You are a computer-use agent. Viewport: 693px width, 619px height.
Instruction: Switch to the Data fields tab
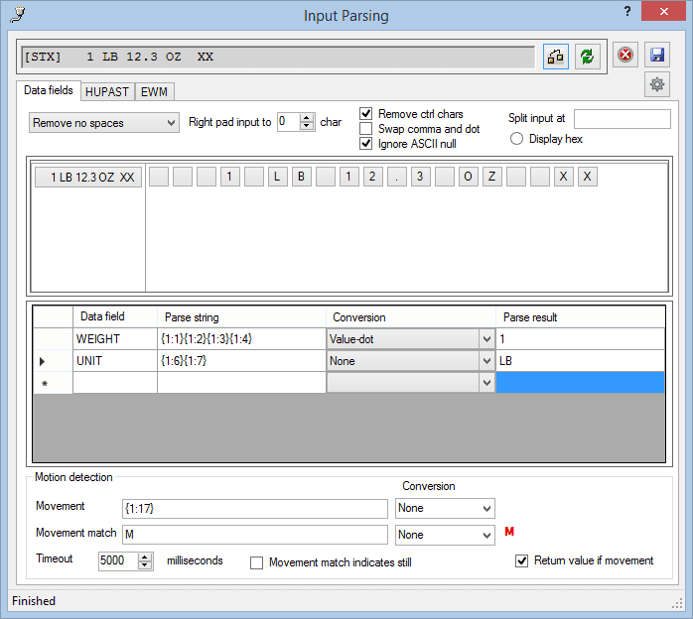pyautogui.click(x=49, y=90)
